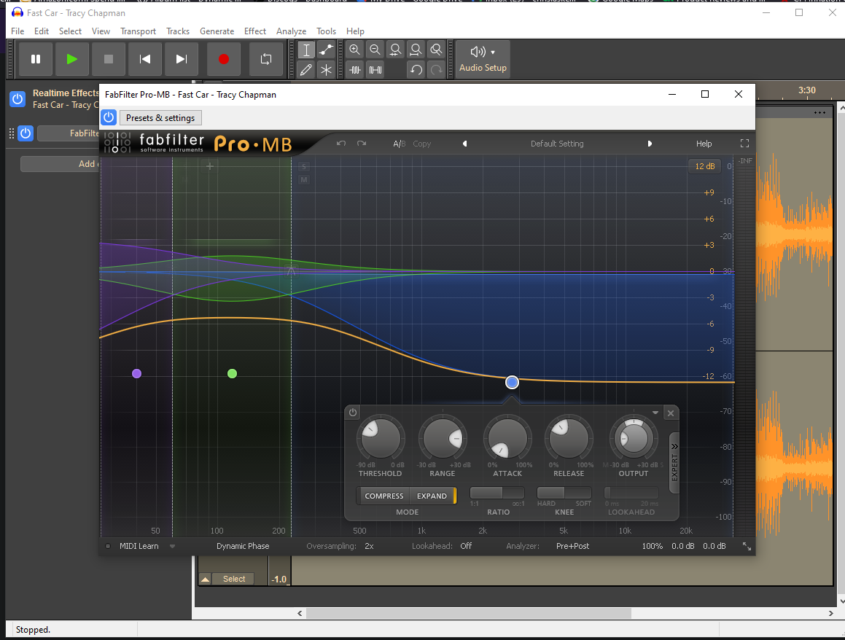
Task: Open the band panel options dropdown arrow
Action: pos(655,413)
